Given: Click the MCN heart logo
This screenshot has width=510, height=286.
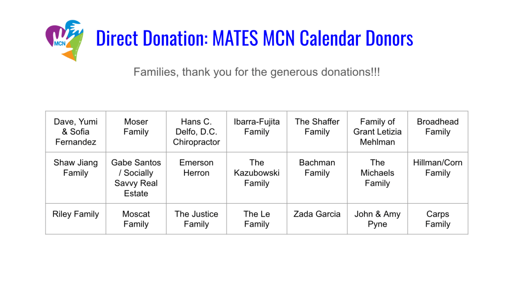Looking at the screenshot, I should 64,40.
